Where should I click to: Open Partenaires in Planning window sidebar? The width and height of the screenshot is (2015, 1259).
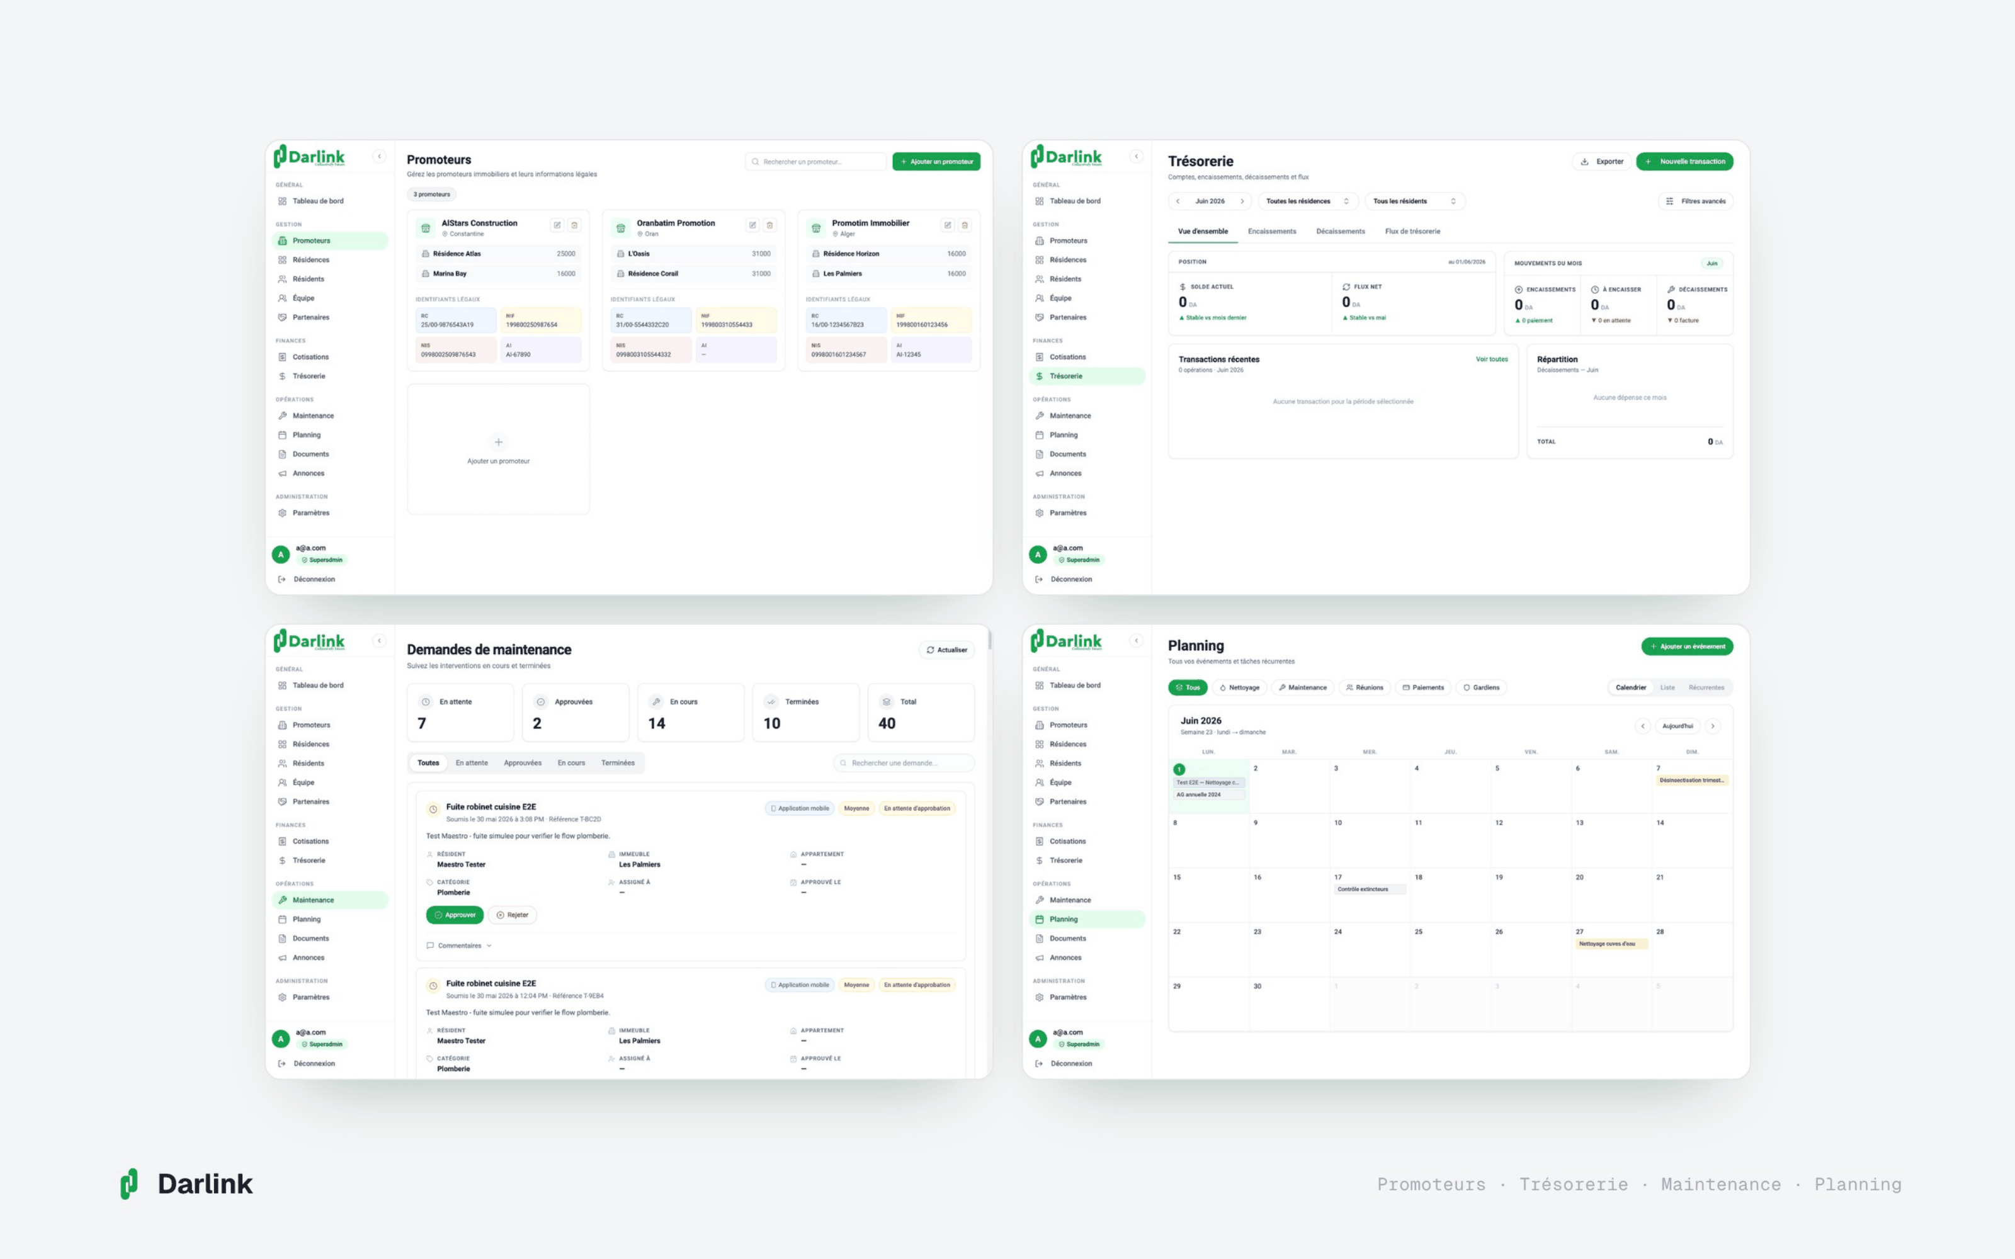click(1087, 802)
